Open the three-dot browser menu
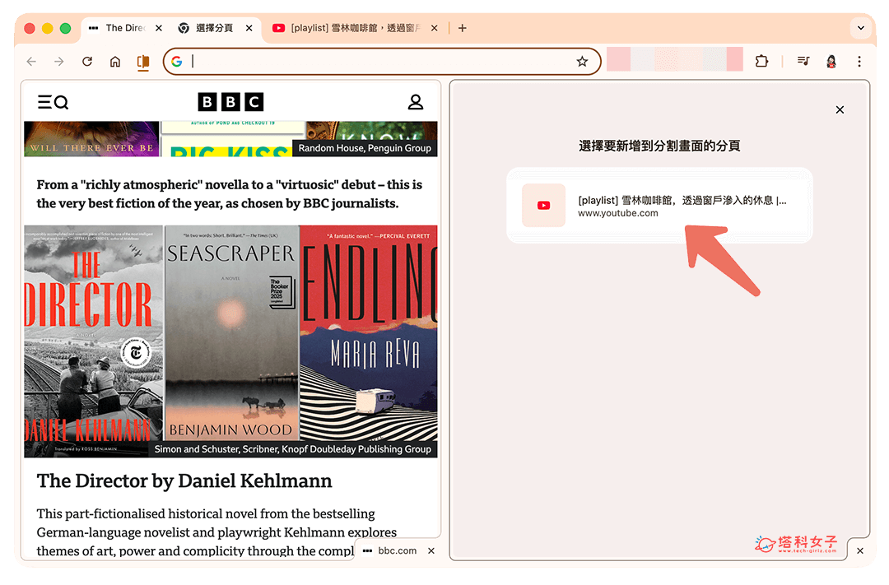The height and width of the screenshot is (585, 889). tap(859, 61)
